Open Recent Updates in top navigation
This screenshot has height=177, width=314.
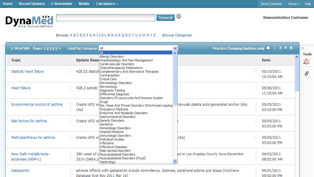tap(32, 3)
